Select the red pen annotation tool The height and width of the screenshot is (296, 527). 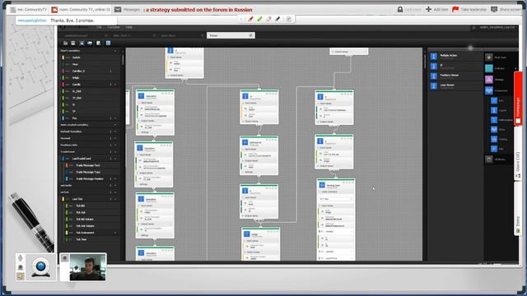[250, 19]
